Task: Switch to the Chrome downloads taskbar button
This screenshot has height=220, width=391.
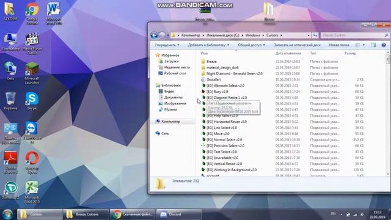Action: click(x=133, y=215)
